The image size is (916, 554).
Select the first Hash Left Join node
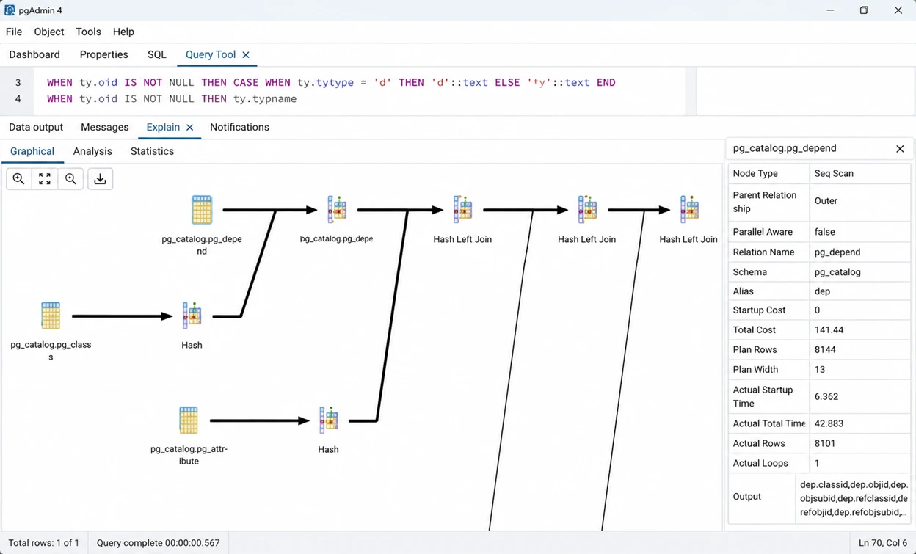(462, 210)
